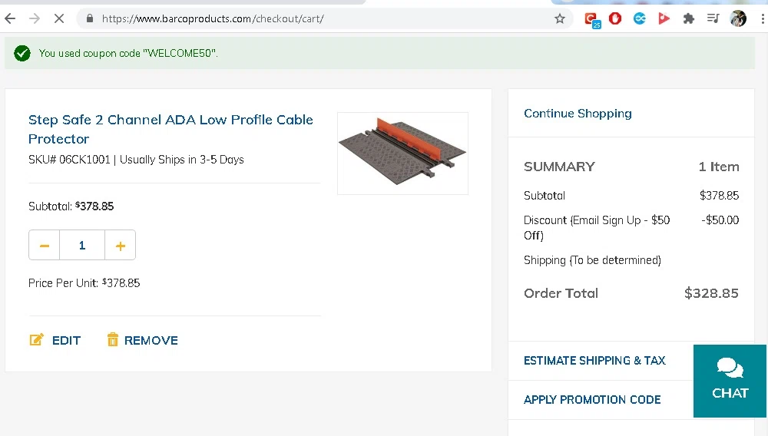Click the summary Subtotal value $378.85
This screenshot has width=768, height=436.
click(x=719, y=196)
